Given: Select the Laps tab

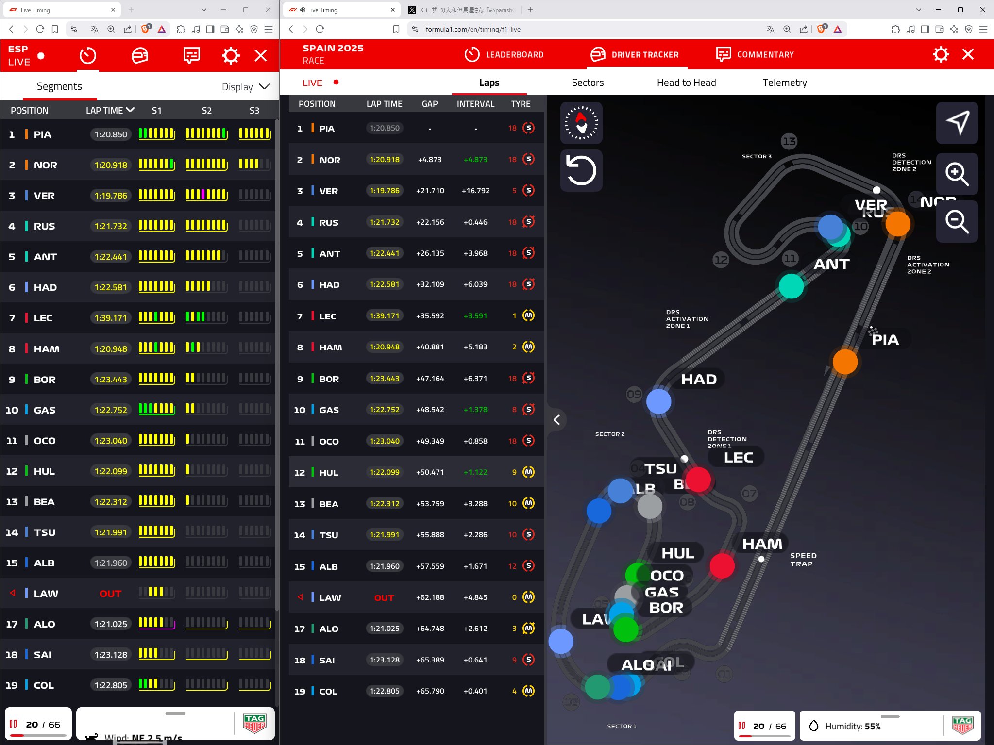Looking at the screenshot, I should pos(489,83).
